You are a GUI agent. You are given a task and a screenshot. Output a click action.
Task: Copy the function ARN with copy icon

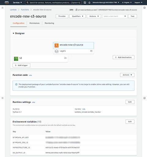click(76, 10)
